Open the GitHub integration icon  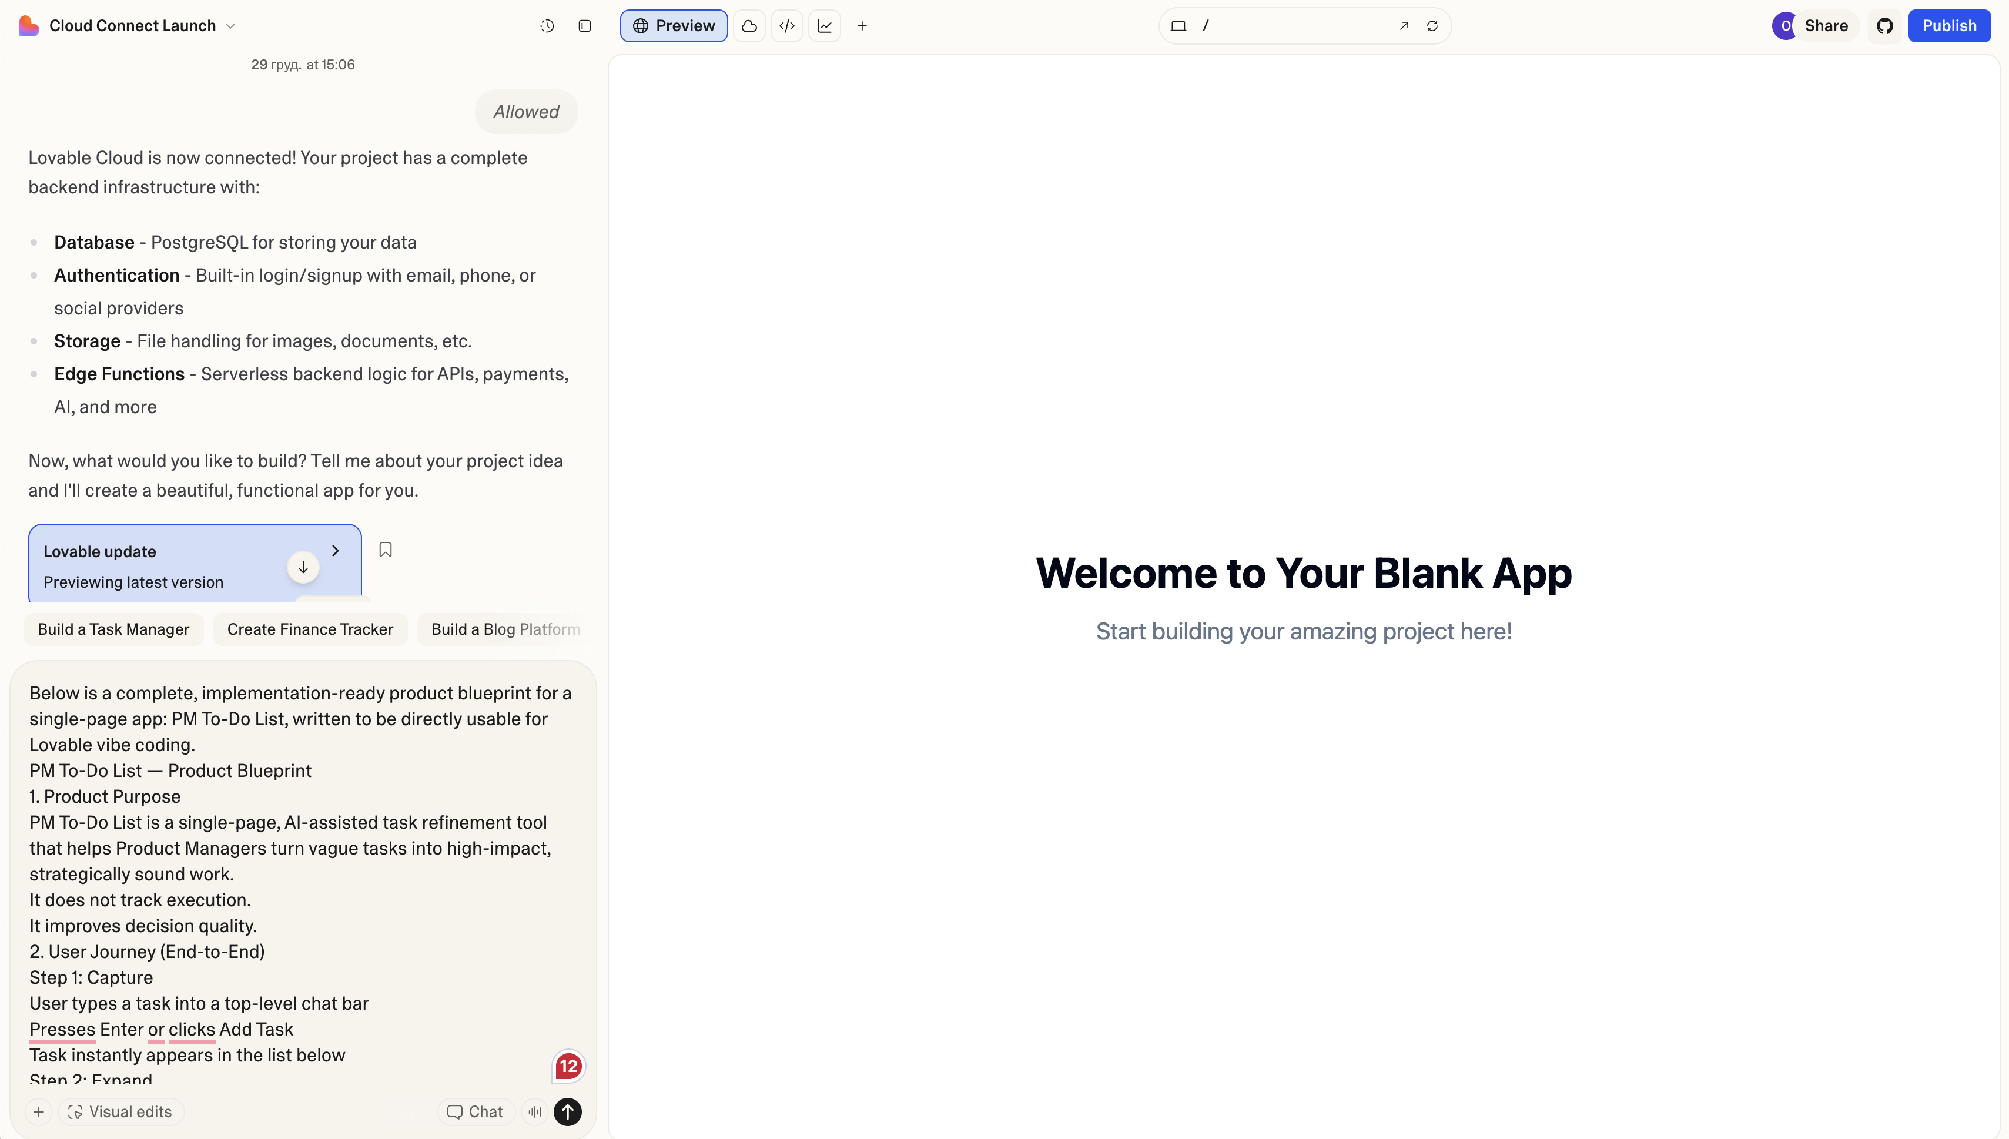[x=1884, y=26]
